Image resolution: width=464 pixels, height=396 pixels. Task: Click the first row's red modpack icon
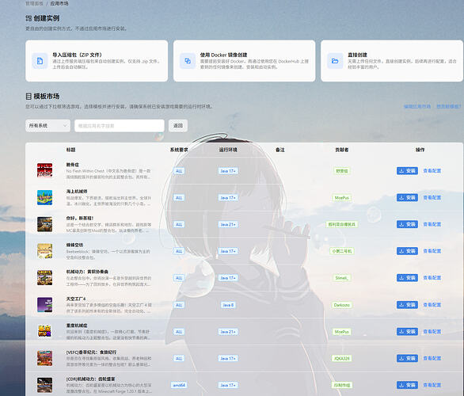pyautogui.click(x=44, y=170)
